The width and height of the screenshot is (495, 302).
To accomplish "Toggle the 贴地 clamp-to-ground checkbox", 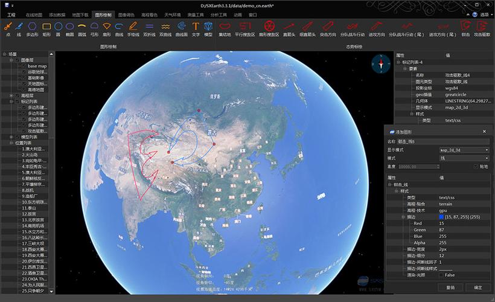I will [x=476, y=167].
